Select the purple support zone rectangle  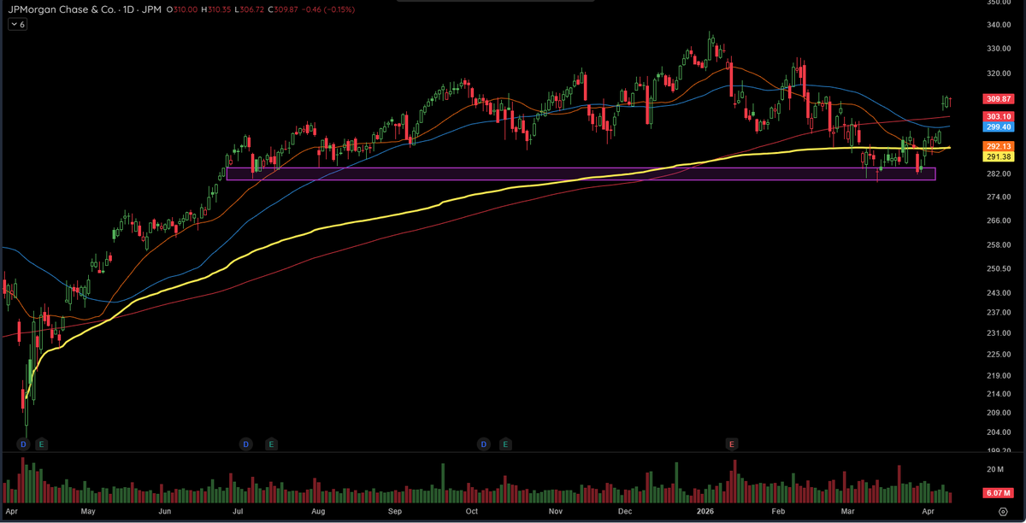[x=581, y=173]
